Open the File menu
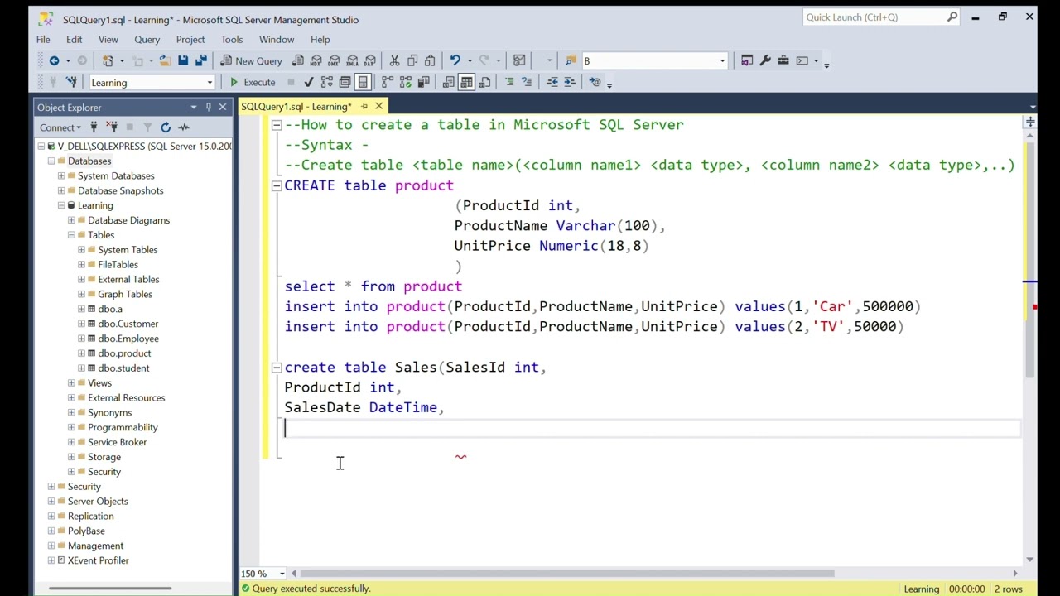The width and height of the screenshot is (1060, 596). coord(43,39)
